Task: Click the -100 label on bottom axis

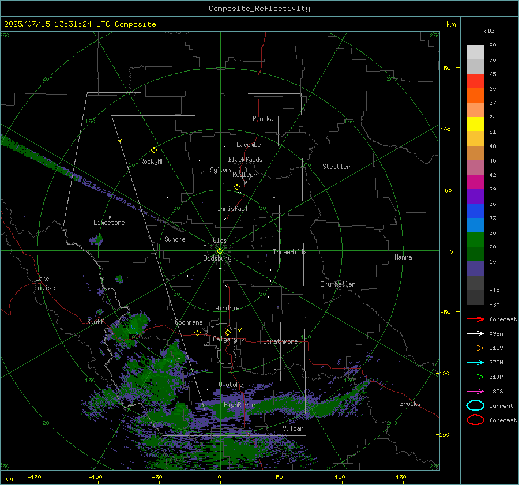Action: point(95,477)
